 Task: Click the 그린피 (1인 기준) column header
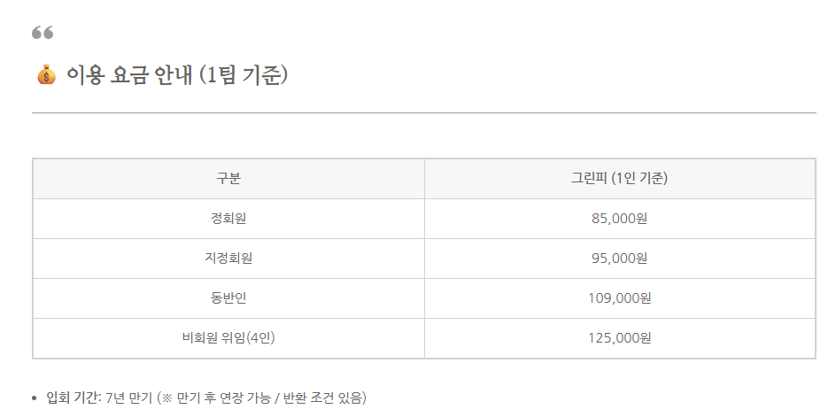coord(619,179)
